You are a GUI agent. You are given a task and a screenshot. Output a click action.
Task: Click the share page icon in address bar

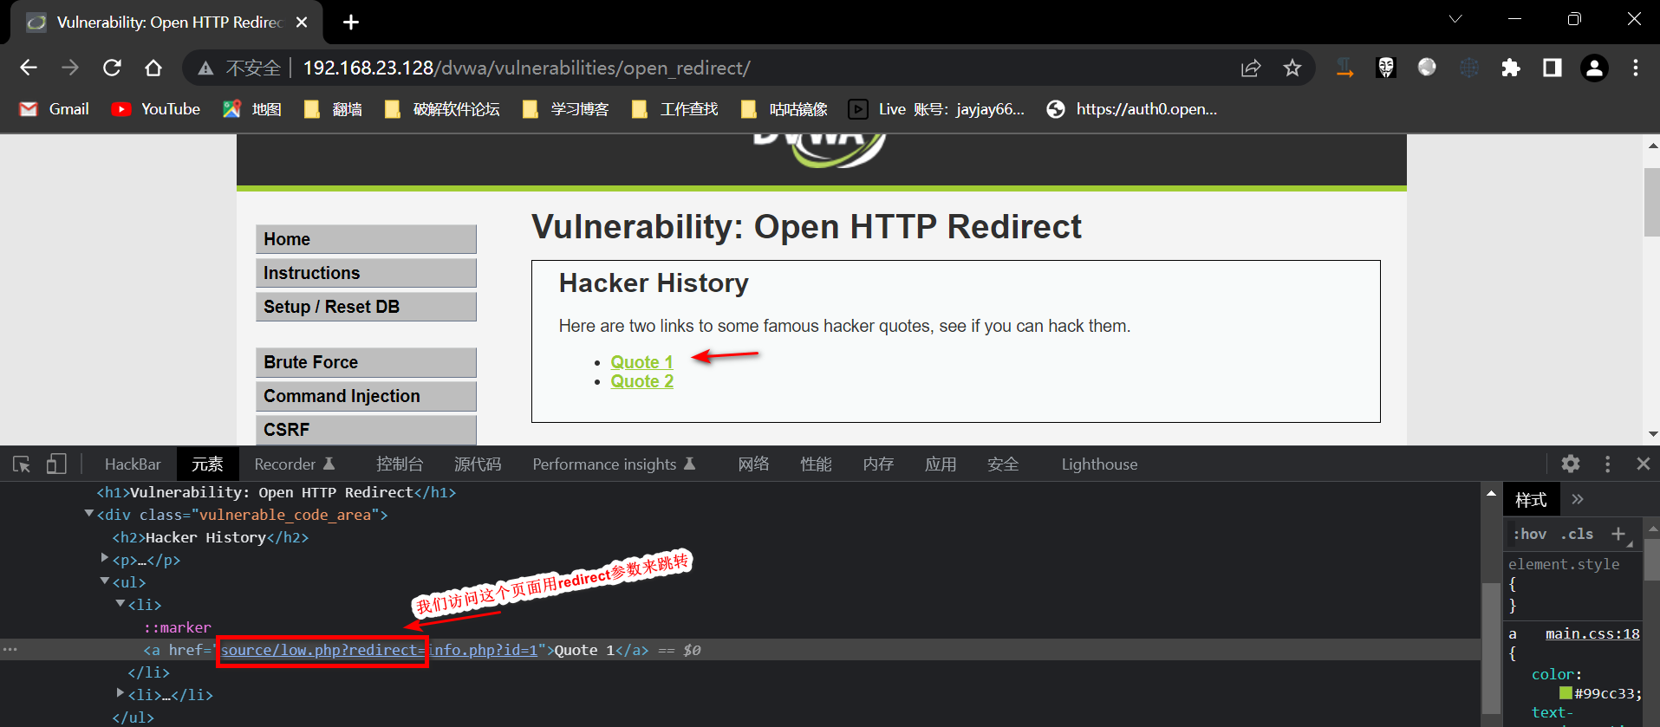tap(1250, 68)
